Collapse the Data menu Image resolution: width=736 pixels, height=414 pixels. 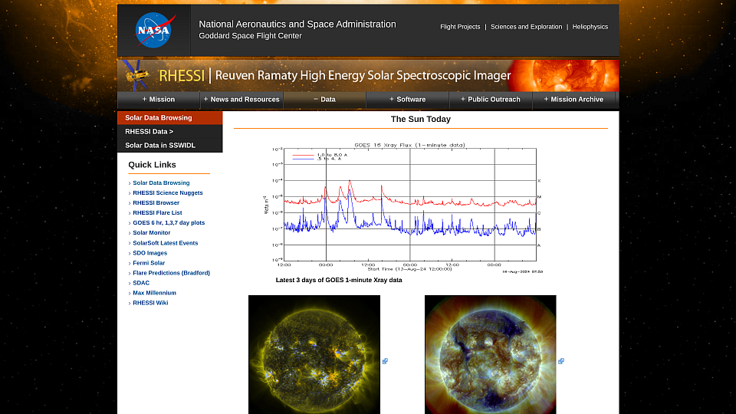click(x=325, y=100)
